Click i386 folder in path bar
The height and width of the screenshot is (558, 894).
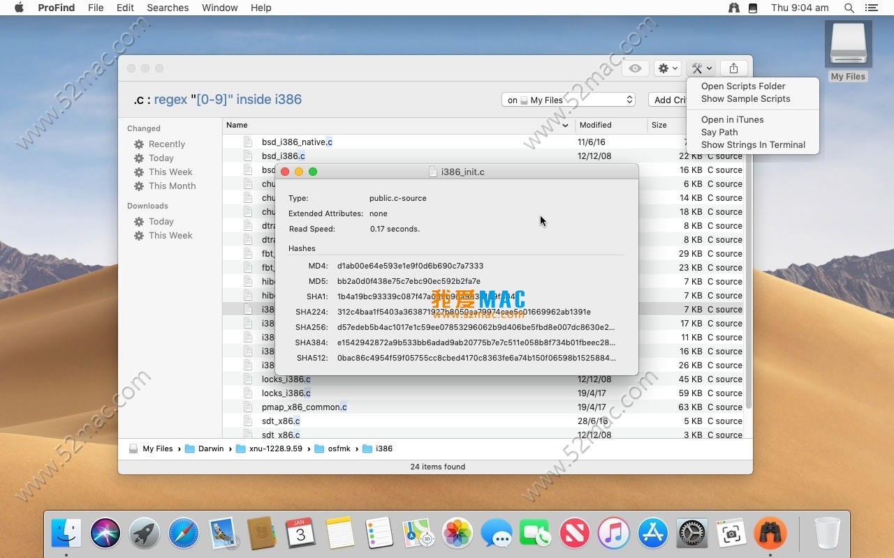378,448
